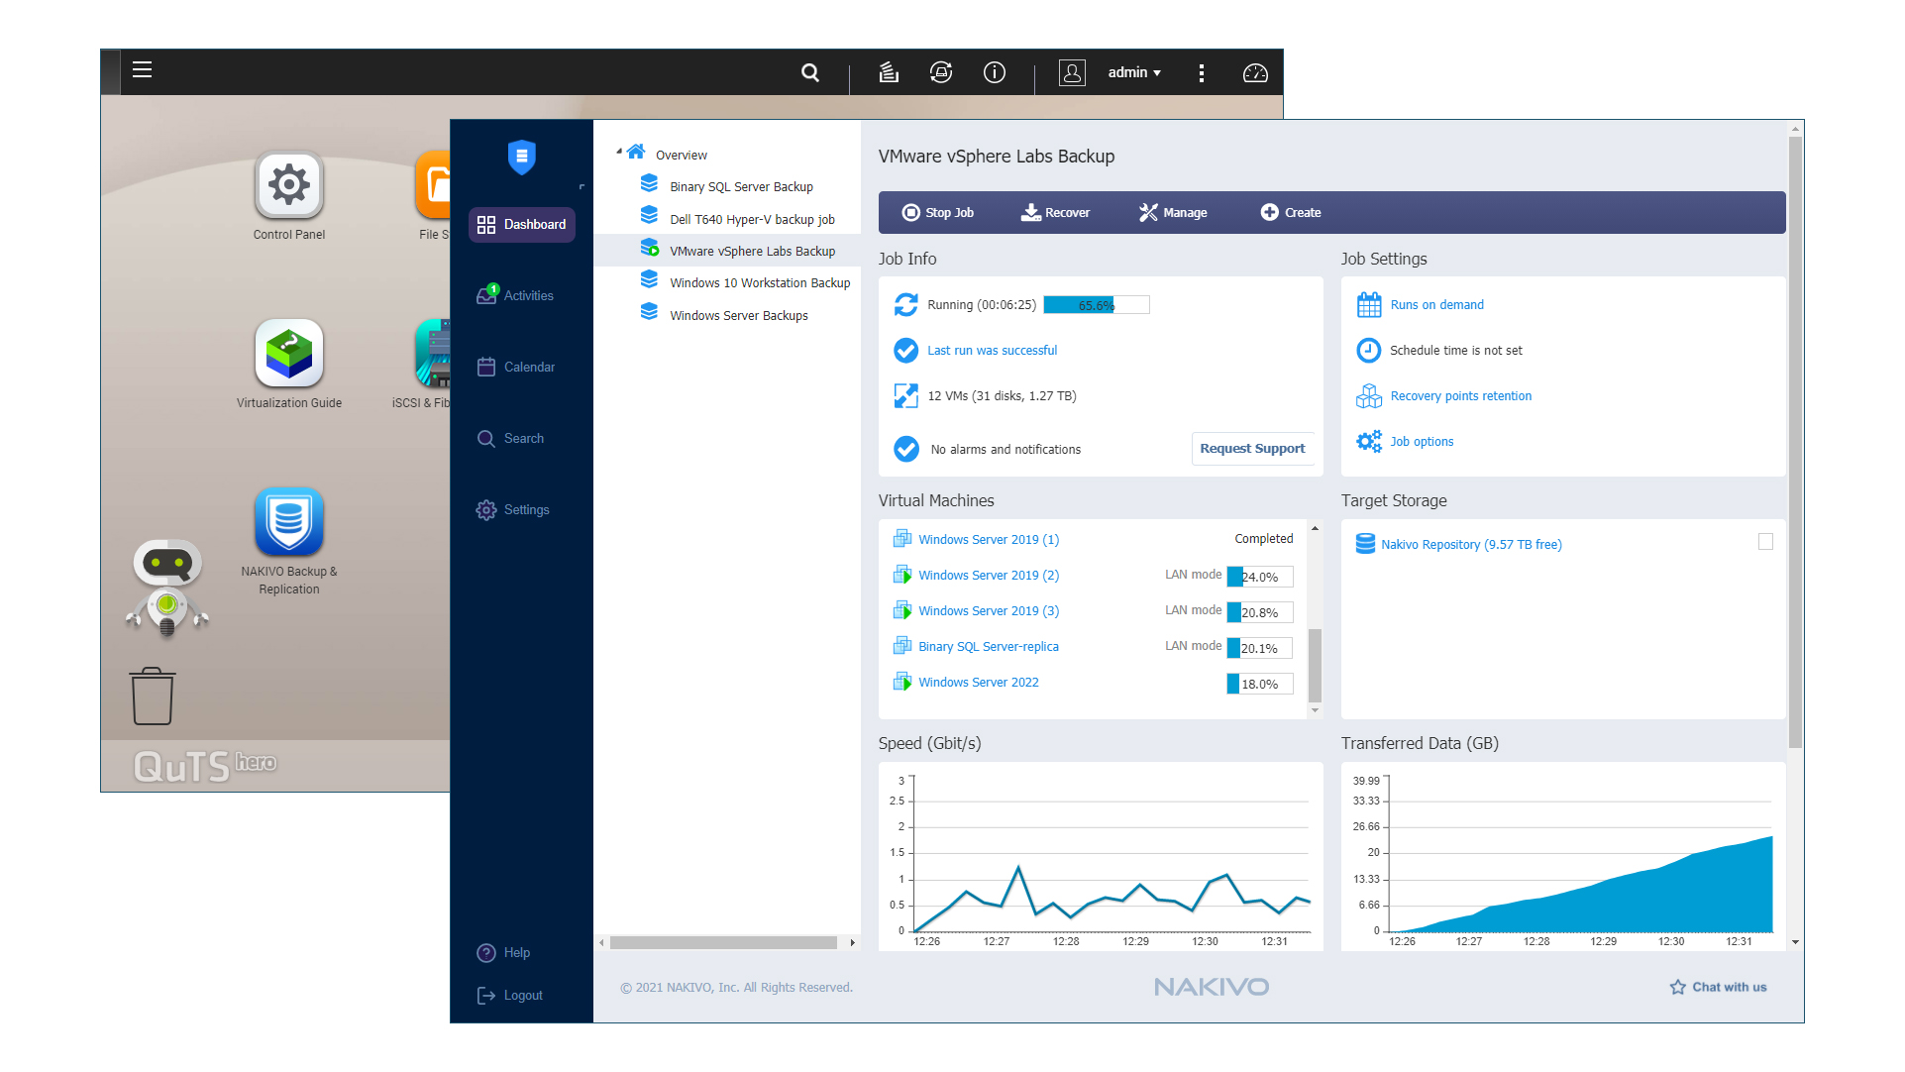Open Help in NAKIVO sidebar
Viewport: 1905px width, 1072px height.
(x=504, y=952)
